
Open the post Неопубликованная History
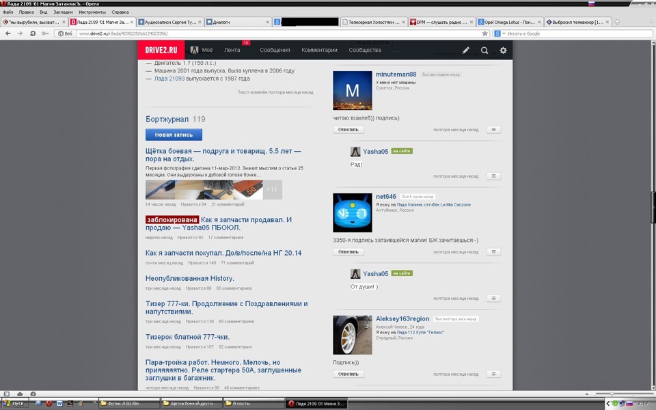tap(189, 278)
